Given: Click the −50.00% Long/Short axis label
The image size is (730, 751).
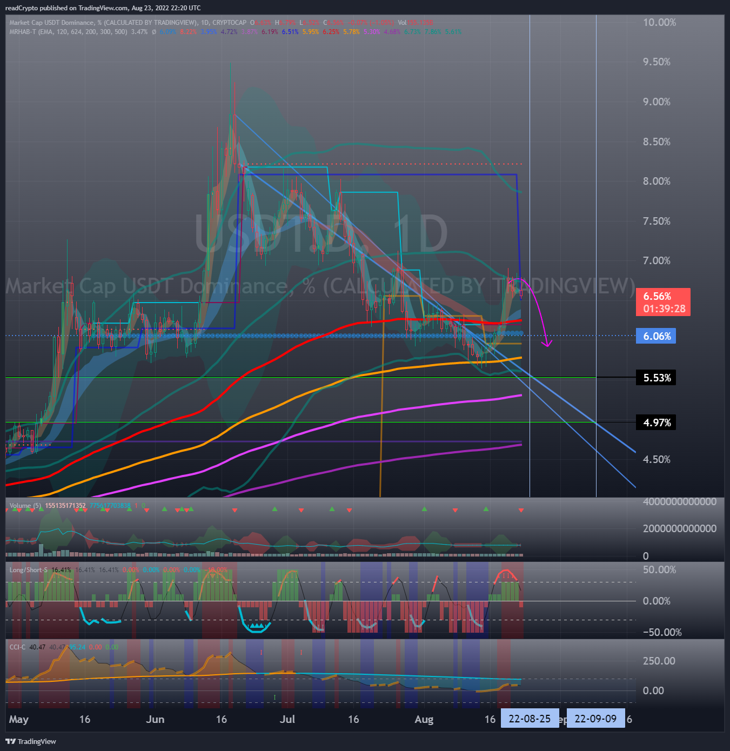Looking at the screenshot, I should [x=662, y=632].
